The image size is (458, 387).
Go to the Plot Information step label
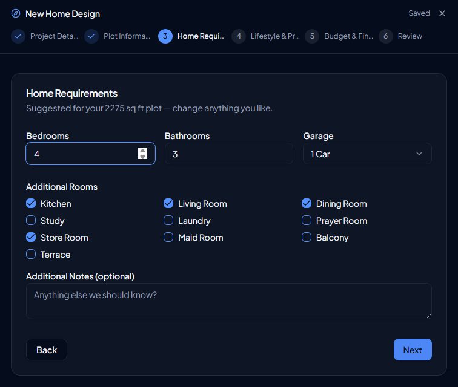pyautogui.click(x=127, y=36)
